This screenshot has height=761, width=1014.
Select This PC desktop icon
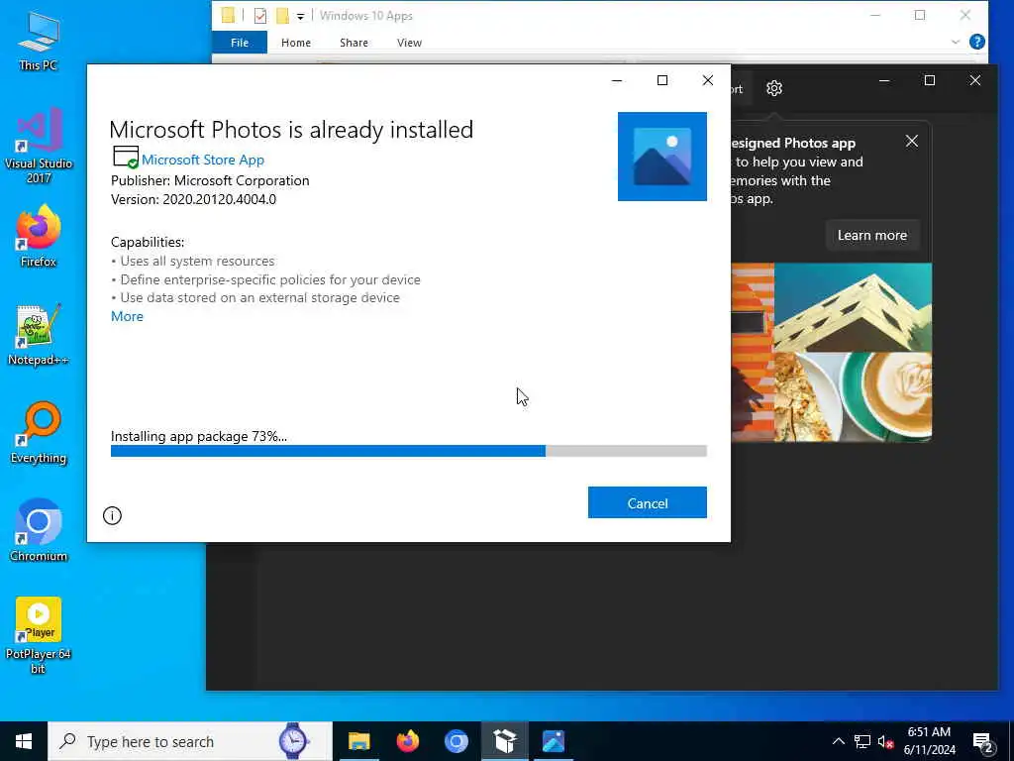coord(39,42)
